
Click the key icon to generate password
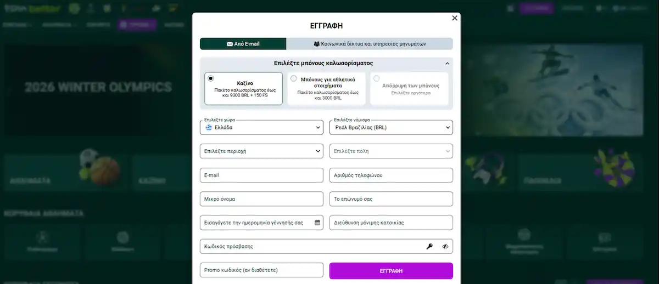(429, 247)
